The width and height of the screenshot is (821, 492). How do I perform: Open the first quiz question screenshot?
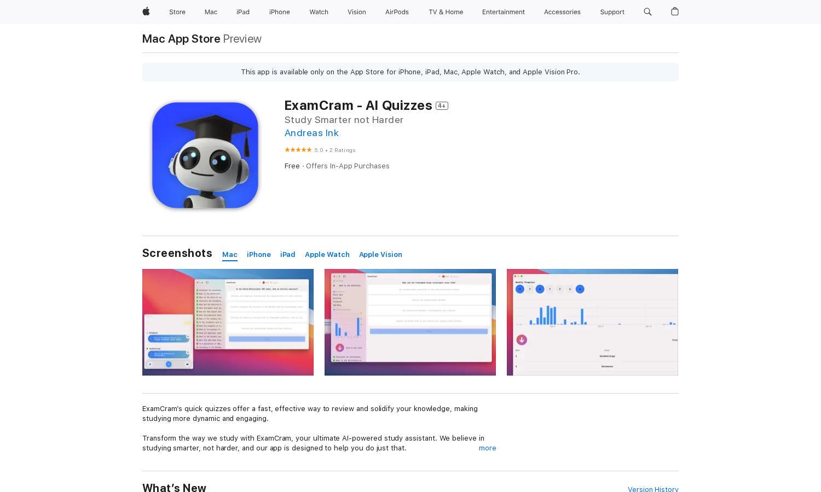(228, 322)
